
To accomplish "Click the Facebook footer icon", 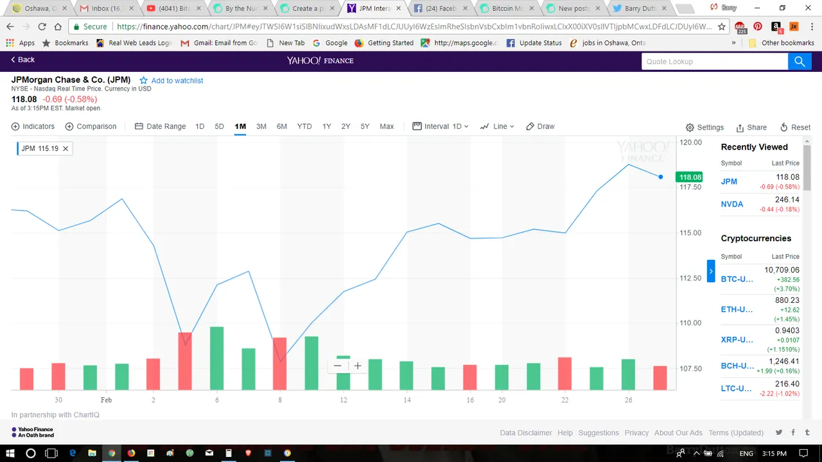I will click(793, 432).
